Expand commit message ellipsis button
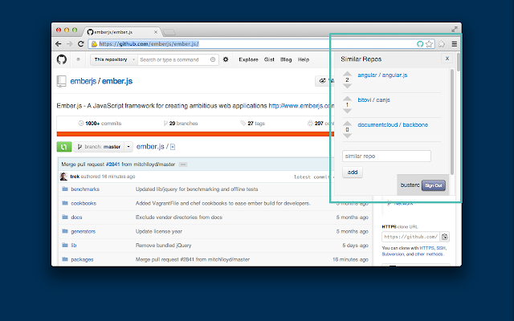 point(183,165)
